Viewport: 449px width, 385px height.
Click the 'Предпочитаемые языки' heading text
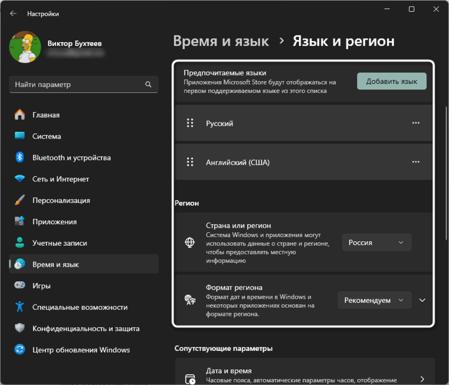(x=225, y=73)
